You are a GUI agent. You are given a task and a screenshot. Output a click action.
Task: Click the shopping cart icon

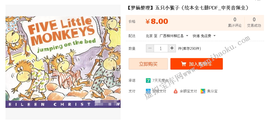[x=183, y=64]
